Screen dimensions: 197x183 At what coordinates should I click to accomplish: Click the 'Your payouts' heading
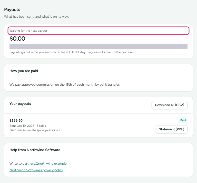[20, 104]
